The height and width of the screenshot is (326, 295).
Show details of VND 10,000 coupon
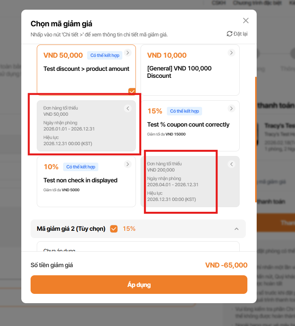coord(231,53)
